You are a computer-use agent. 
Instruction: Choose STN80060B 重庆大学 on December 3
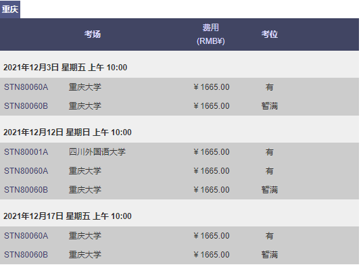179,106
